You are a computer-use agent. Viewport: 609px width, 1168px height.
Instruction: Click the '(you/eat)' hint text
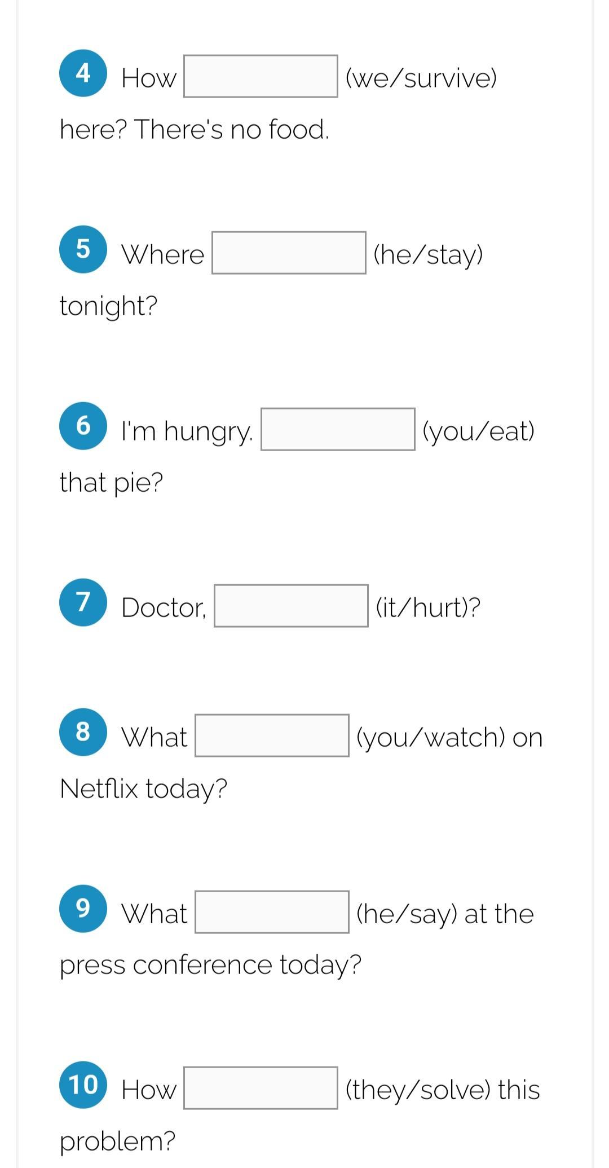coord(479,431)
